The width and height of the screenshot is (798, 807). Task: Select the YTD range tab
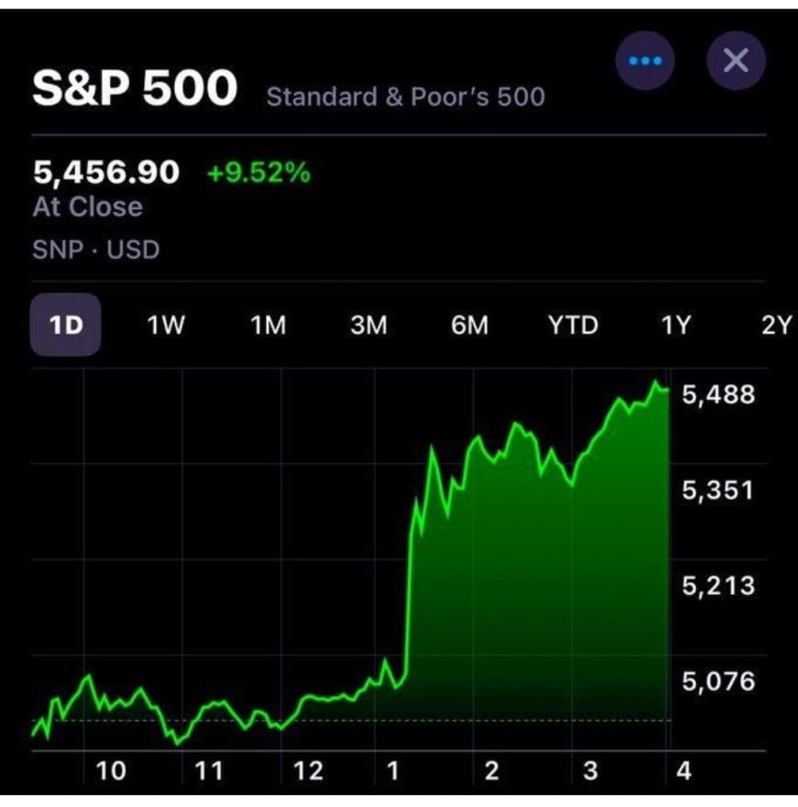[573, 326]
